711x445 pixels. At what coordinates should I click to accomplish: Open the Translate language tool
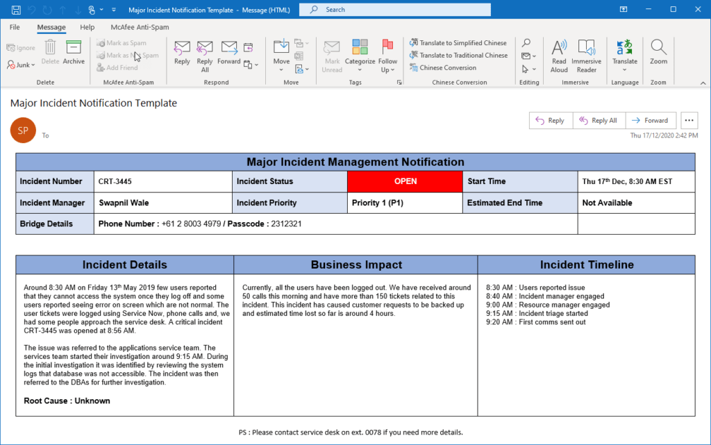tap(624, 54)
